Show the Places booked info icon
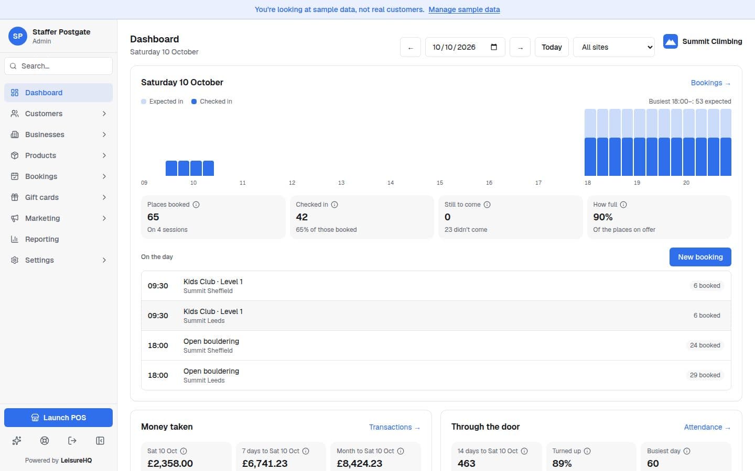 [x=196, y=205]
